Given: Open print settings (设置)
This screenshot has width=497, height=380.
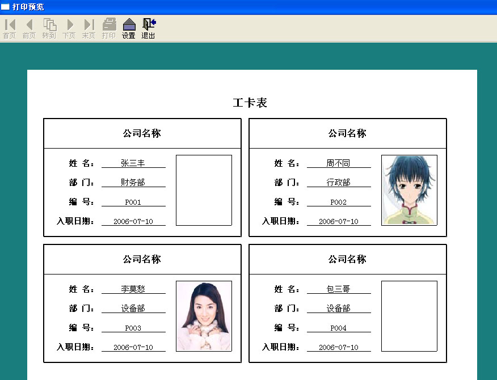Looking at the screenshot, I should [129, 28].
